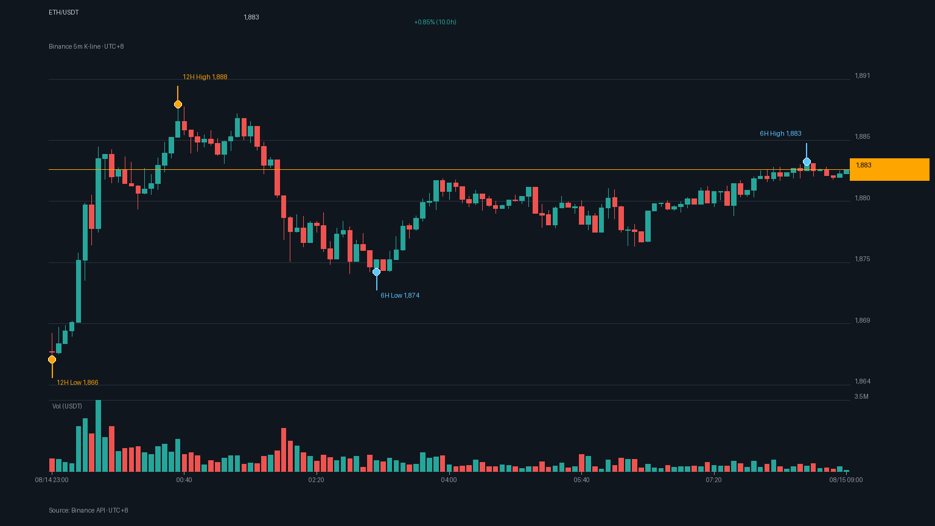Click the orange current price tag 1,883
Image resolution: width=935 pixels, height=526 pixels.
coord(889,169)
